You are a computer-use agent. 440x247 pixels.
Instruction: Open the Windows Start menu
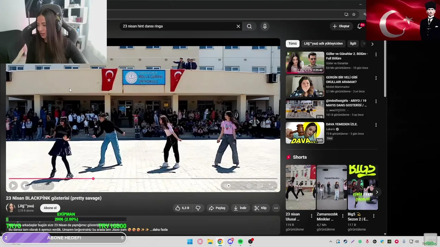point(190,242)
